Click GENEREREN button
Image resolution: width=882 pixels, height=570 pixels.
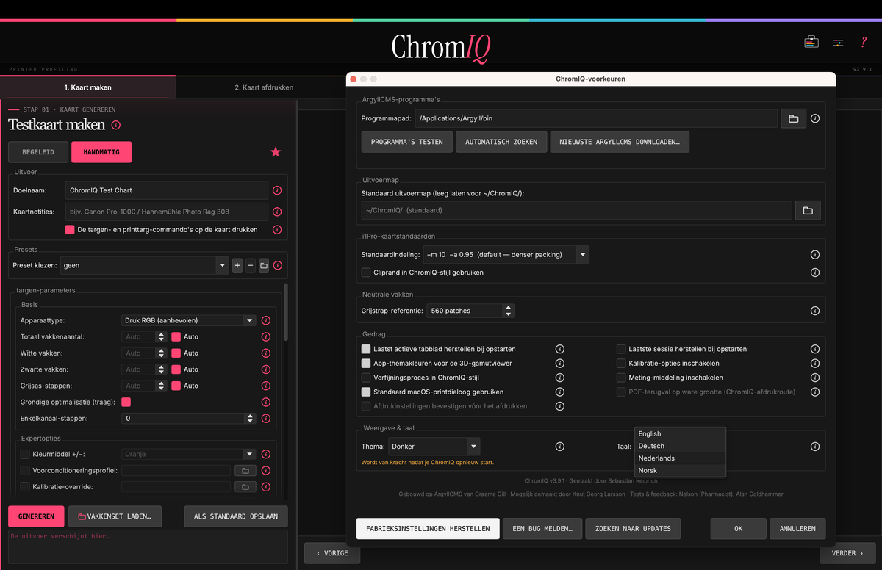pyautogui.click(x=36, y=516)
